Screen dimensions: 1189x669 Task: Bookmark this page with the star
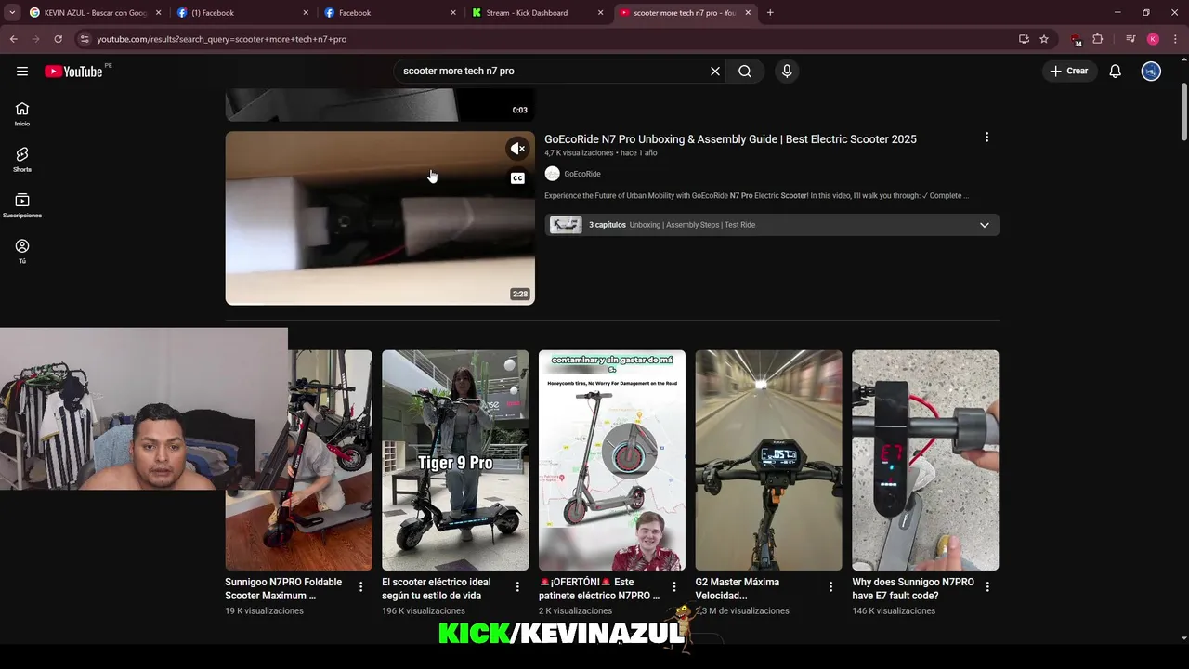tap(1044, 39)
